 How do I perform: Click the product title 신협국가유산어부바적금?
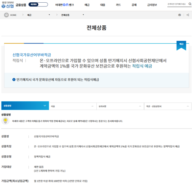tap(31, 55)
